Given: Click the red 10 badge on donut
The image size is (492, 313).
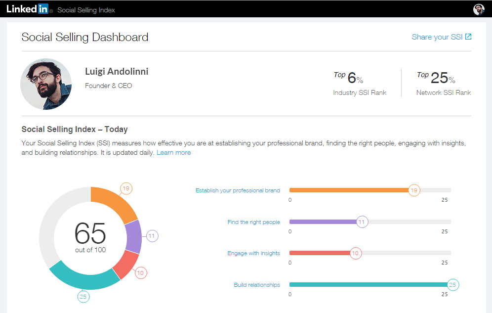Looking at the screenshot, I should 140,272.
